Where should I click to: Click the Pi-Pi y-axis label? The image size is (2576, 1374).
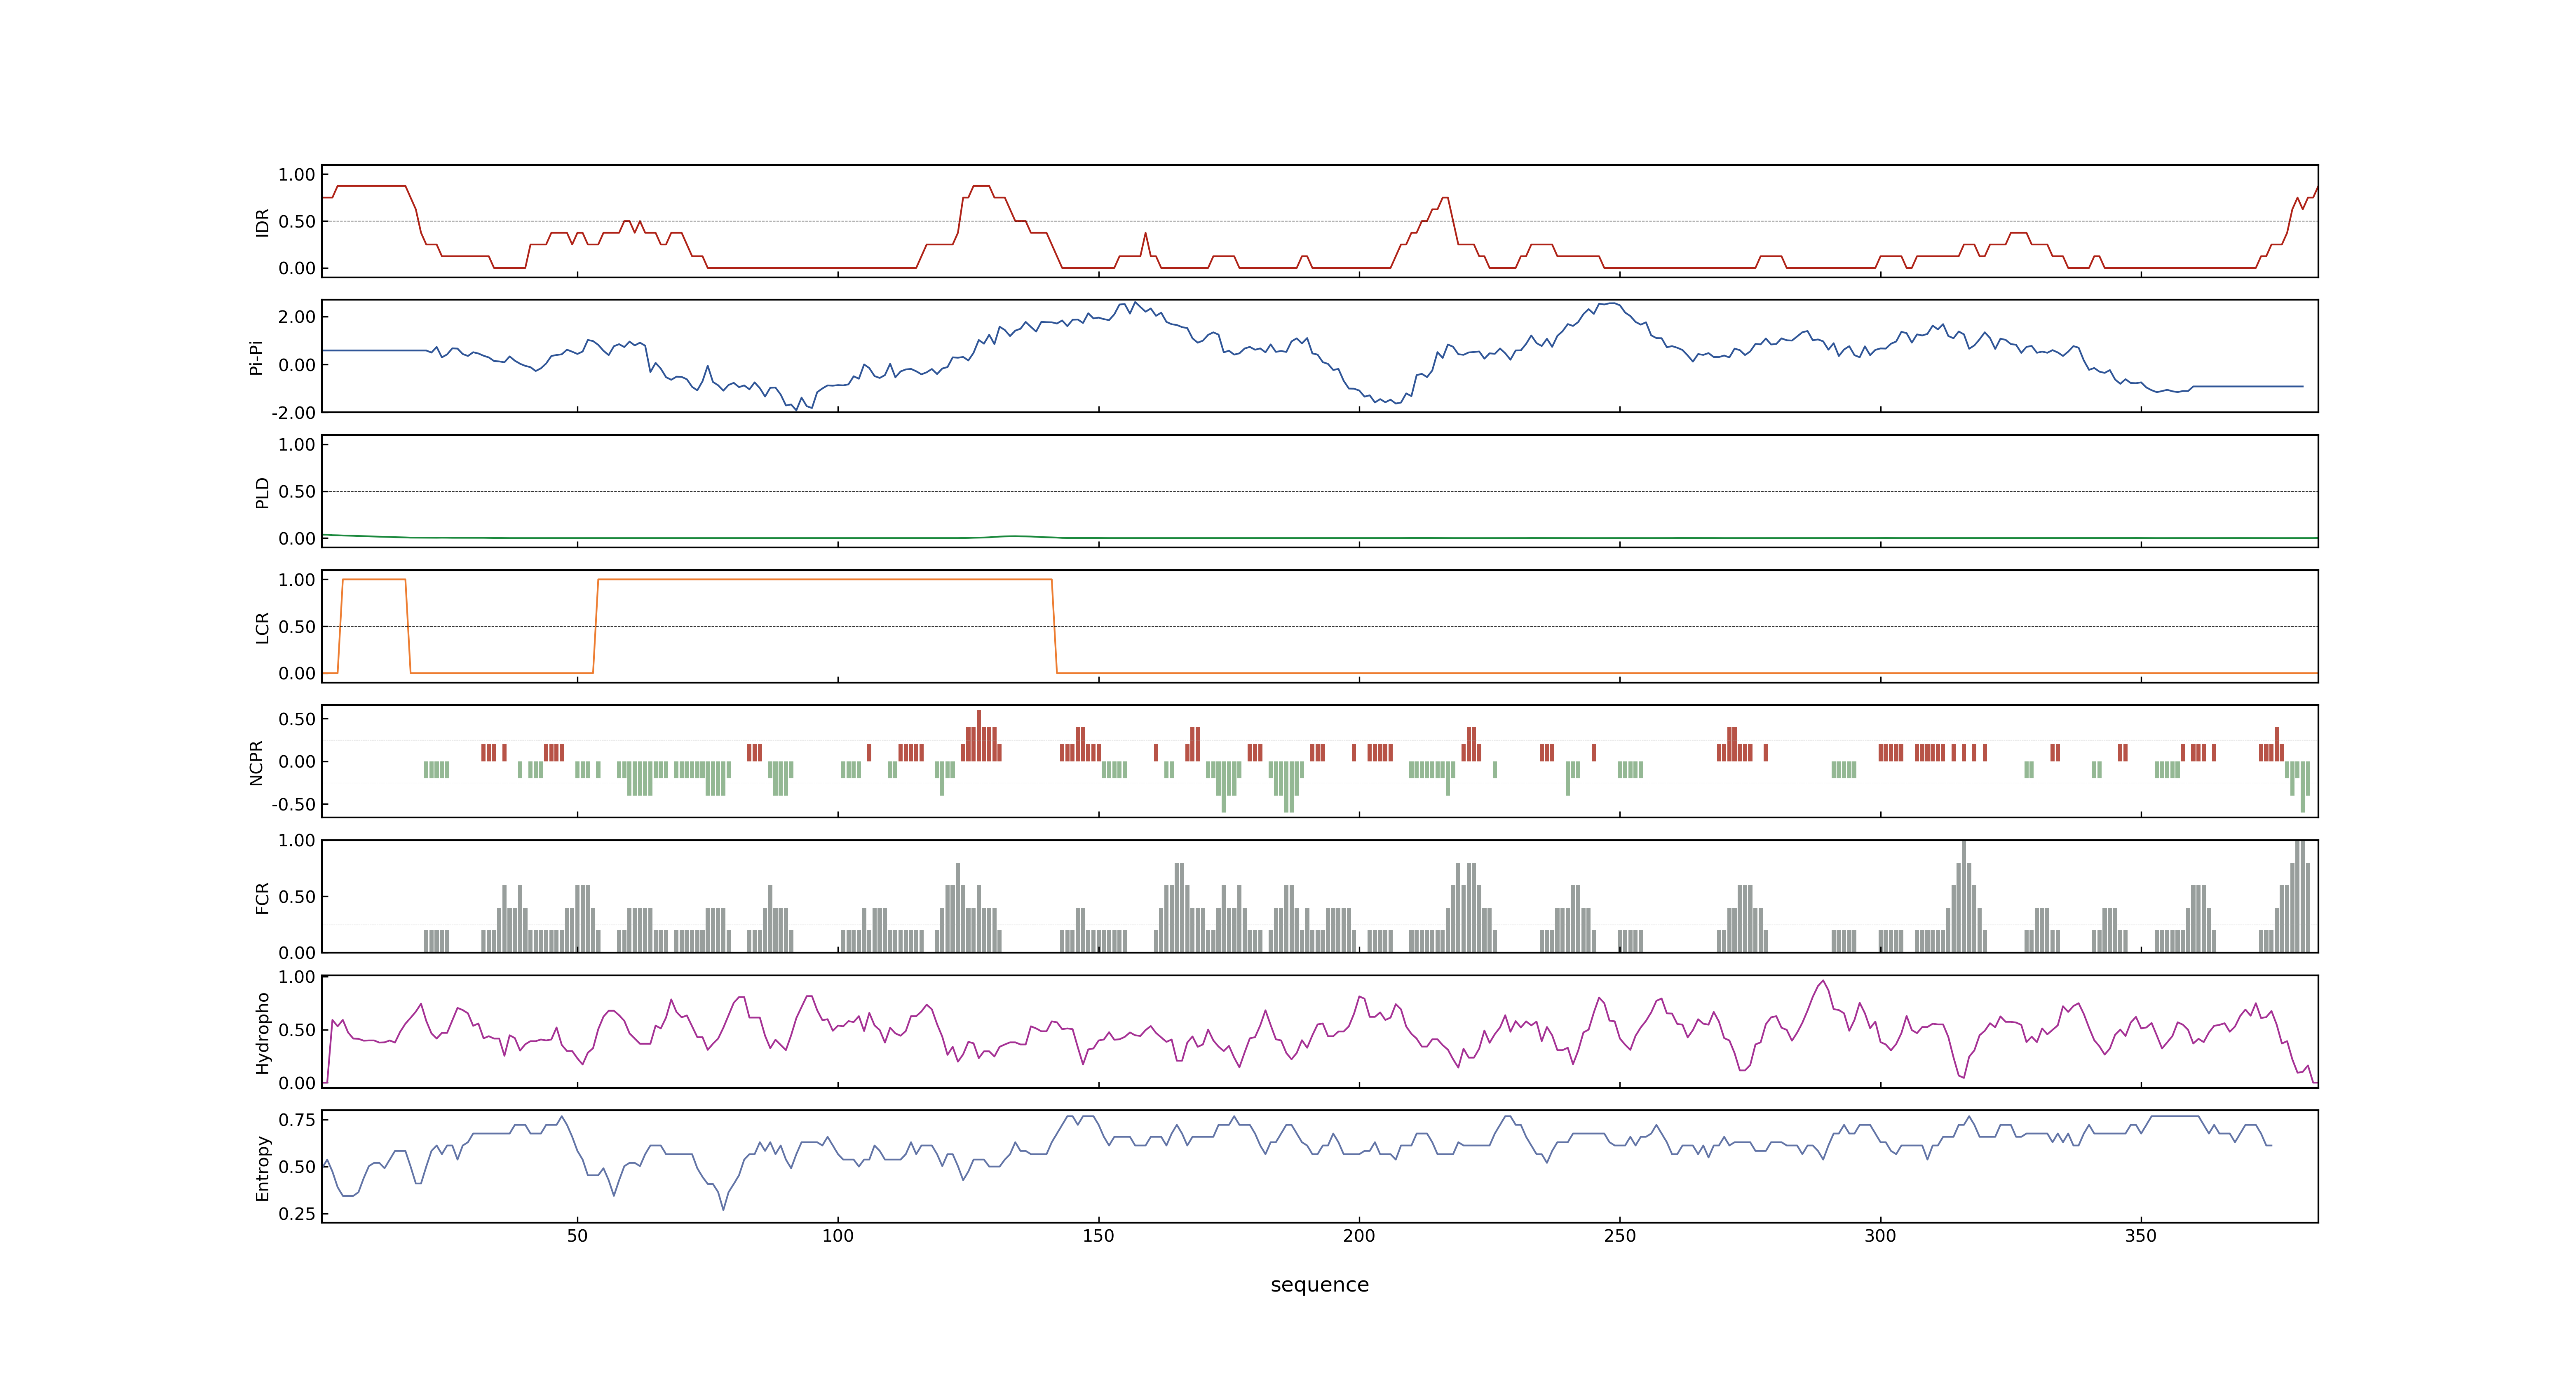tap(256, 357)
